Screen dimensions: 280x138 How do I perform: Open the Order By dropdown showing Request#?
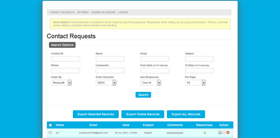(x=61, y=82)
